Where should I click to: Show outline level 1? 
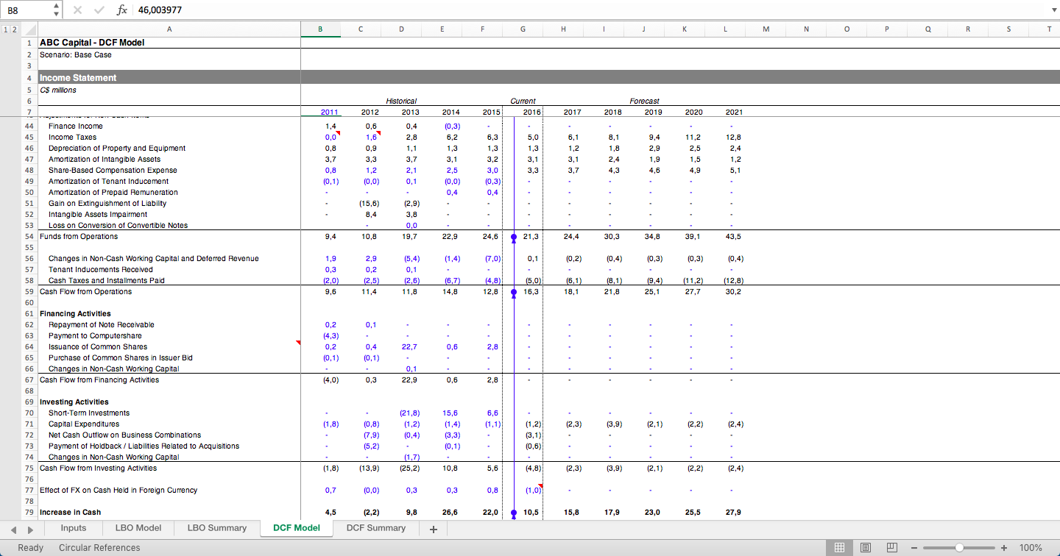coord(5,29)
